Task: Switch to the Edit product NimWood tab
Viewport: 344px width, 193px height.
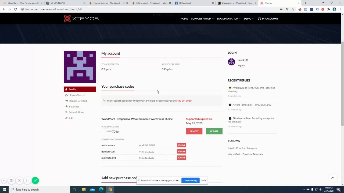Action: [x=151, y=3]
